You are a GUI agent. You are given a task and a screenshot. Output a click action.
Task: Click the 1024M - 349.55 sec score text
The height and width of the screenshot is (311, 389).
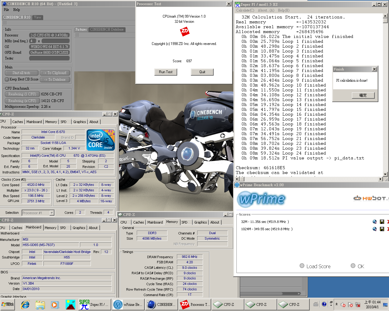267,229
